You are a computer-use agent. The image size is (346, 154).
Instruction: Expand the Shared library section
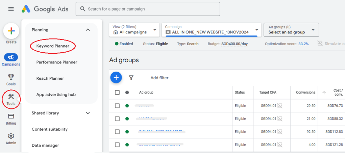[88, 113]
